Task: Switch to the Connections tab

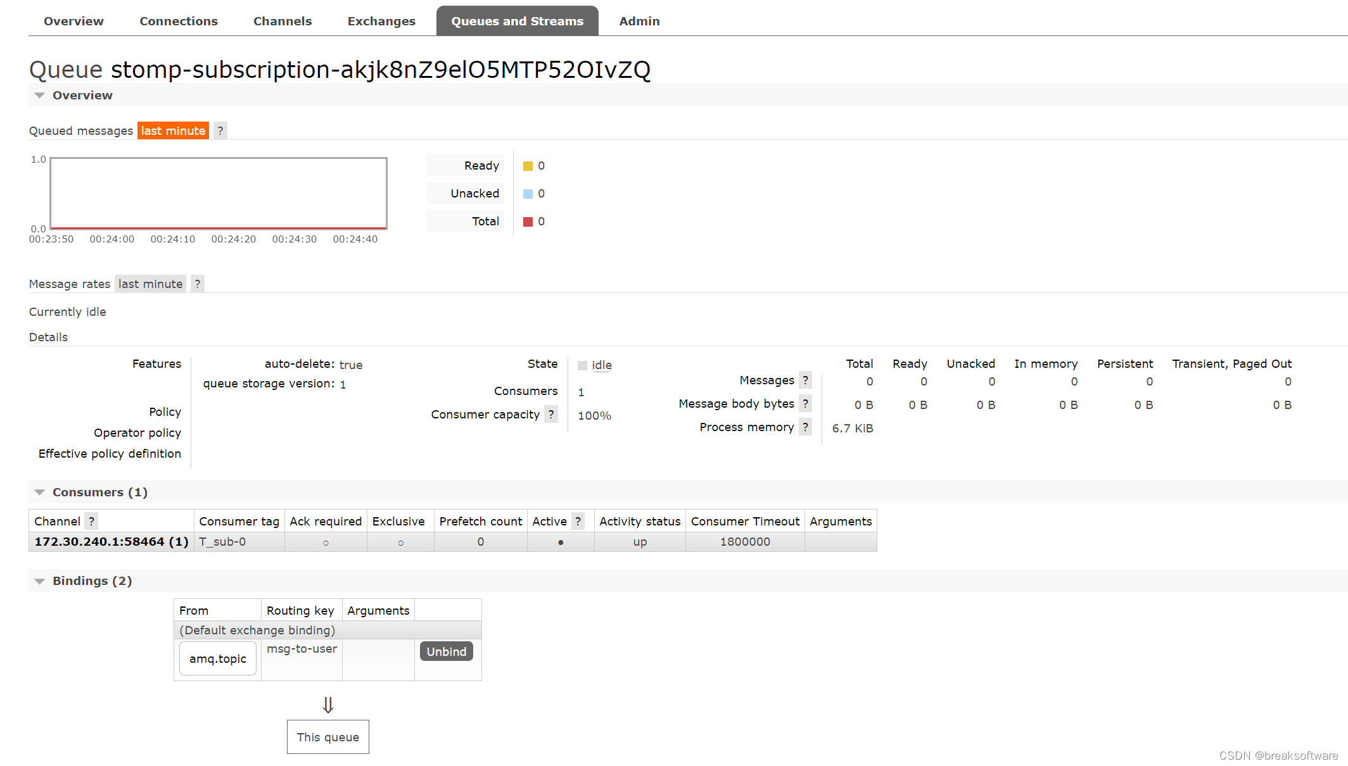Action: point(177,20)
